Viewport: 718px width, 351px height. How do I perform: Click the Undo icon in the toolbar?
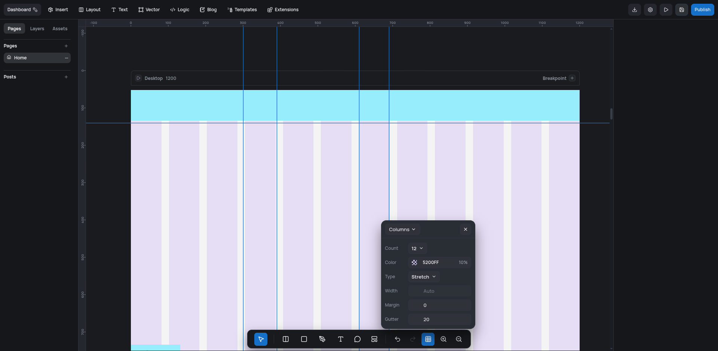click(x=397, y=339)
